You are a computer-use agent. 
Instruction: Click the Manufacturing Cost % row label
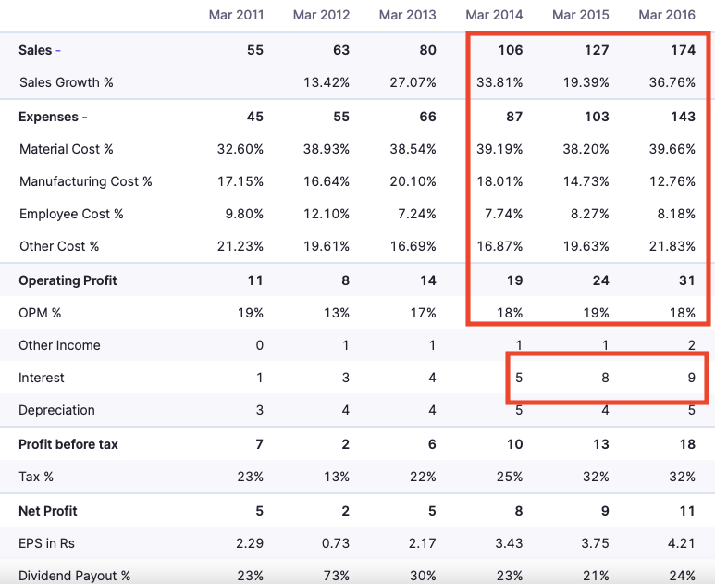[85, 181]
